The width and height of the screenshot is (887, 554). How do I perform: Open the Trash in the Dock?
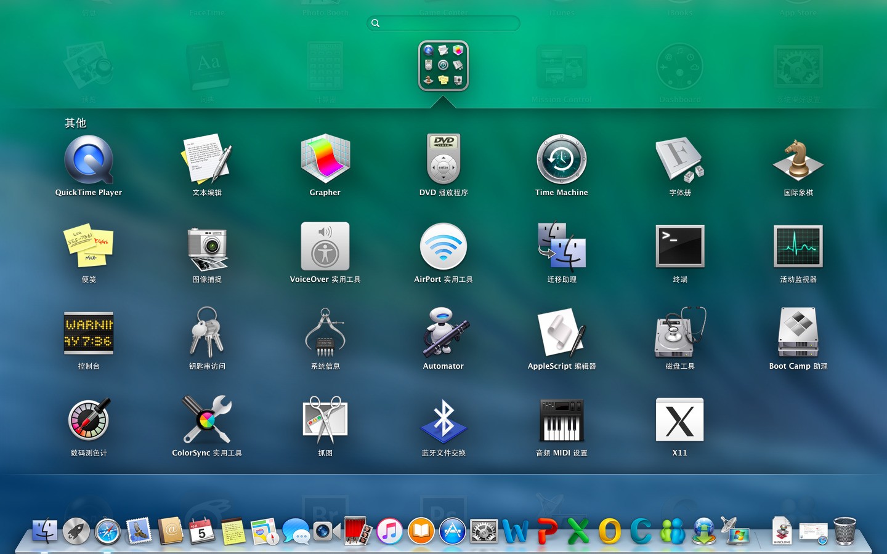pos(844,531)
